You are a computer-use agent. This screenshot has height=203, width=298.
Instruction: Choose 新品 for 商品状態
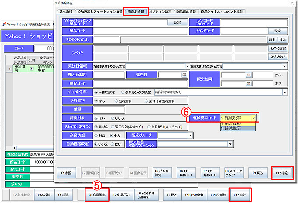click(x=97, y=135)
